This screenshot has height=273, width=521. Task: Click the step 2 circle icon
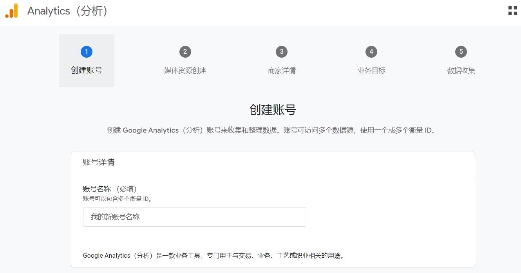pos(185,52)
